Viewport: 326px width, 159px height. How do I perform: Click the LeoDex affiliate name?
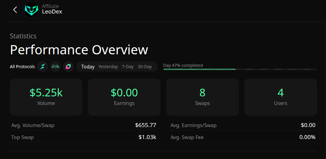pos(52,12)
